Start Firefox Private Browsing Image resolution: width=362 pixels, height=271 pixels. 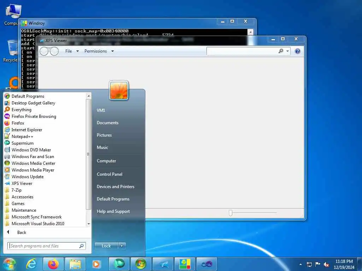click(30, 116)
